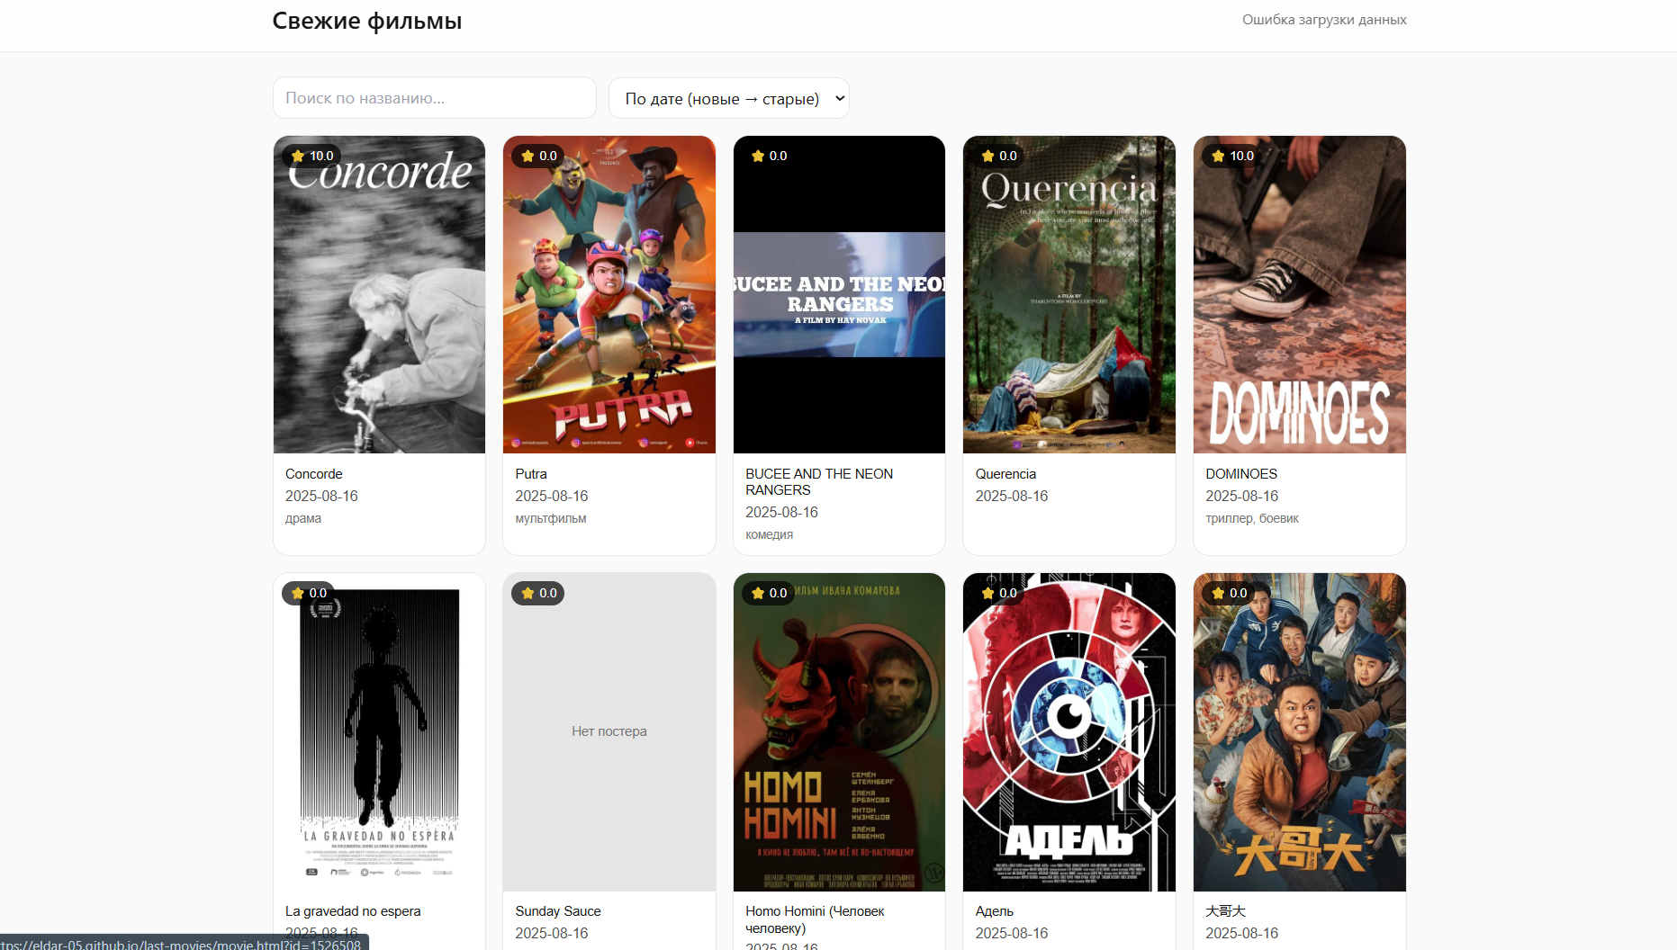Click the 0.0 star badge on Querencia

click(x=998, y=156)
